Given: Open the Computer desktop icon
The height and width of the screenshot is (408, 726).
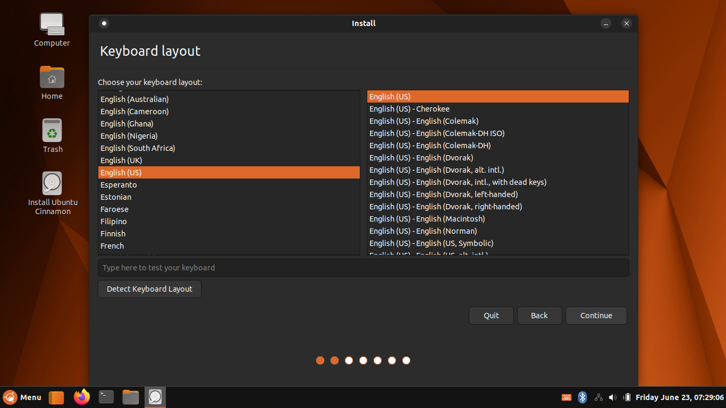Looking at the screenshot, I should pos(52,30).
